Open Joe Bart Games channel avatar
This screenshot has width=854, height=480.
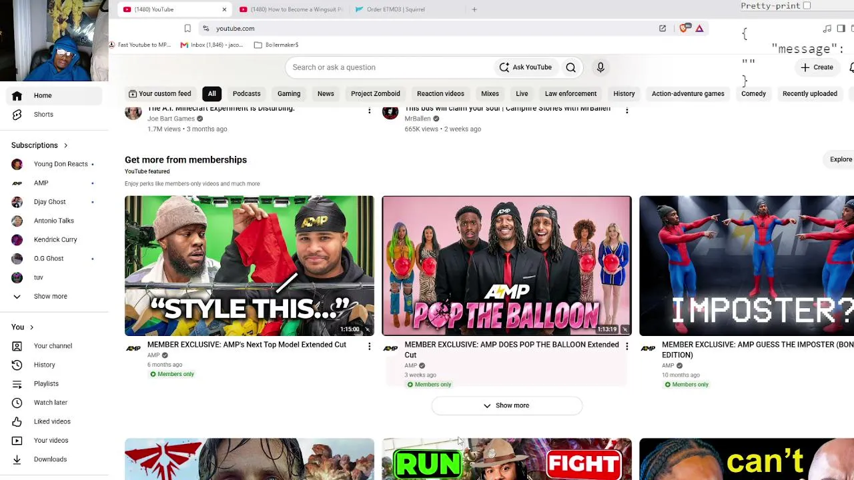pyautogui.click(x=133, y=112)
